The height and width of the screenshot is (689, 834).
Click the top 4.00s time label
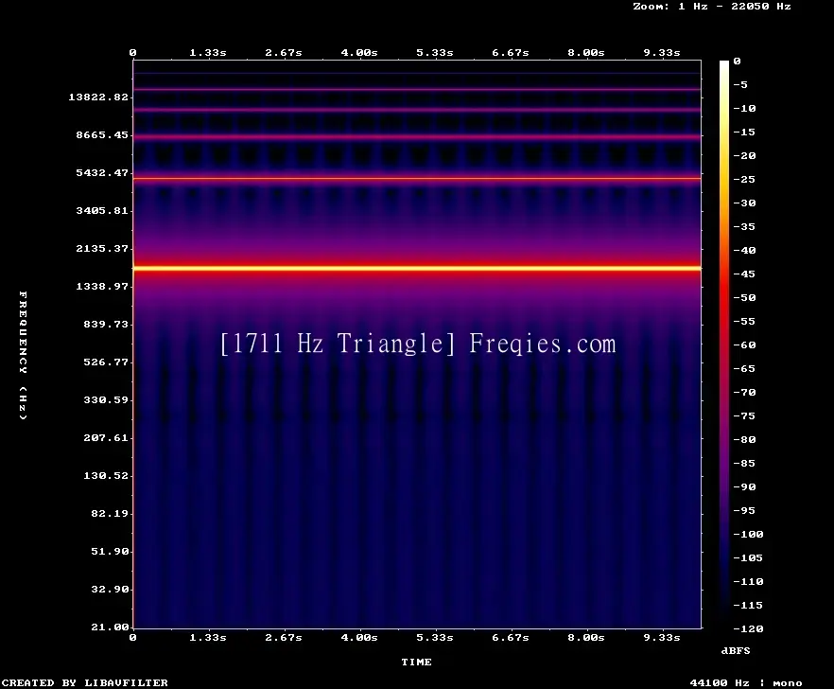pyautogui.click(x=359, y=52)
